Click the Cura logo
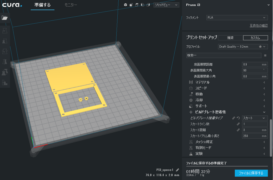Image resolution: width=273 pixels, height=180 pixels. (12, 5)
